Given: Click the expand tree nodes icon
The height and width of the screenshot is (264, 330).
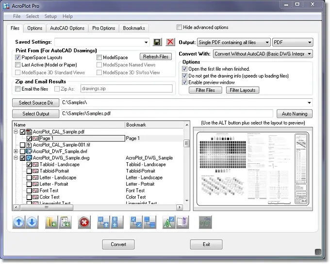Looking at the screenshot, I should point(103,222).
